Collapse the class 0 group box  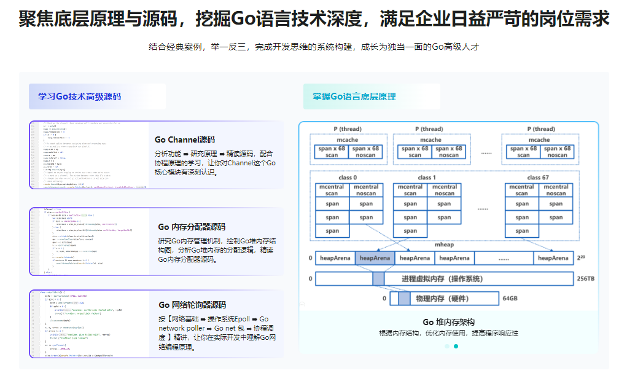[x=348, y=178]
